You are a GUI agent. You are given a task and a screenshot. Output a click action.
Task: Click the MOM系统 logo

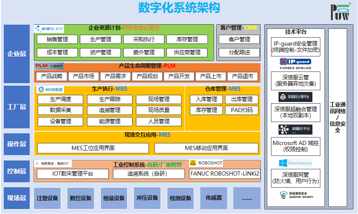pyautogui.click(x=50, y=89)
